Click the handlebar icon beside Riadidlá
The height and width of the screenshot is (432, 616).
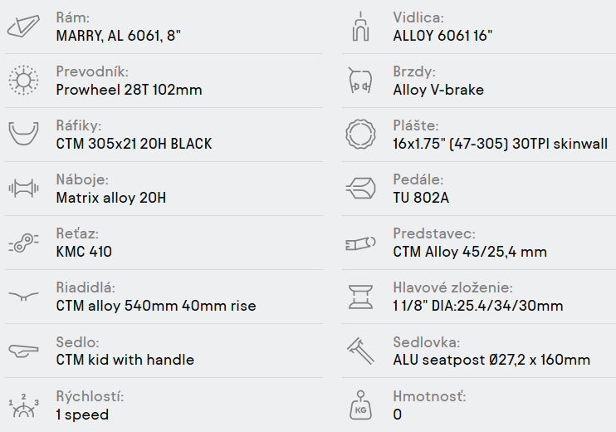coord(23,297)
